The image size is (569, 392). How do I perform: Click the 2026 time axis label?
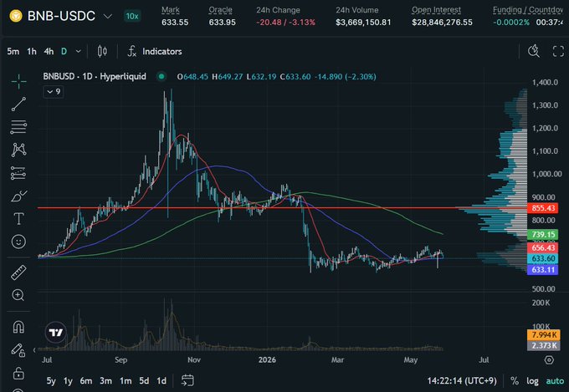267,359
